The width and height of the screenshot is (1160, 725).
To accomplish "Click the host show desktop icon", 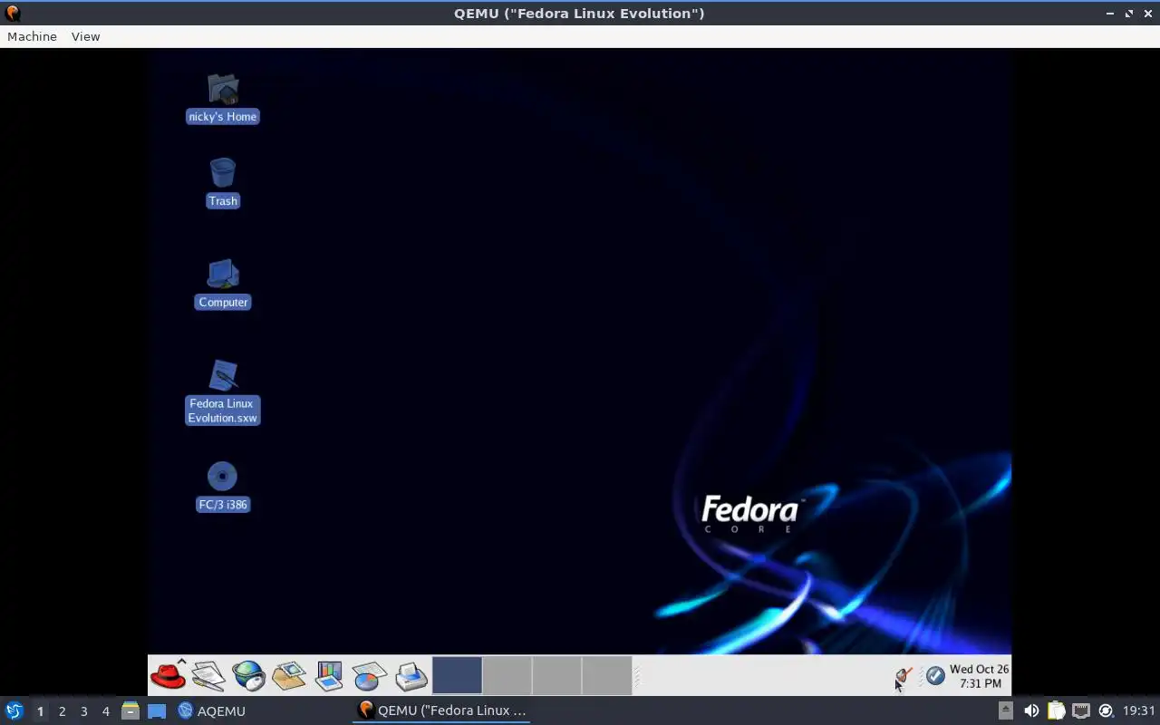I will tap(157, 710).
